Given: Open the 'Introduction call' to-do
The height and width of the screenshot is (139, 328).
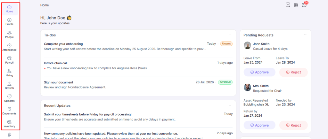Looking at the screenshot, I should click(x=56, y=63).
